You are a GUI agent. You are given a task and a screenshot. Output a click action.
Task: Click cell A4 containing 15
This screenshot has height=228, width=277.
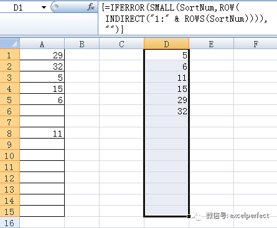[x=42, y=88]
